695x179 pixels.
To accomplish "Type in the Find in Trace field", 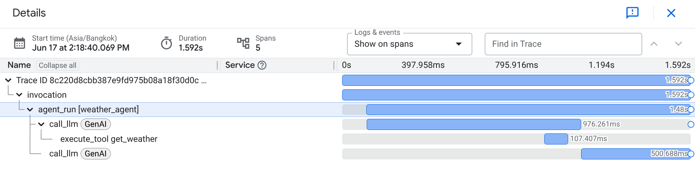I will (x=563, y=44).
